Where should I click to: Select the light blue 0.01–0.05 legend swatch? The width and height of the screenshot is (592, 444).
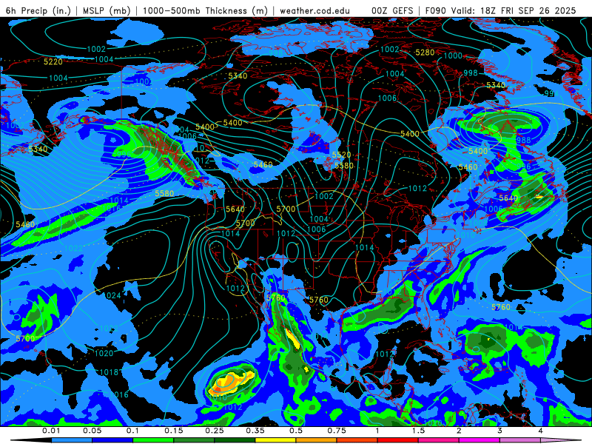coord(71,440)
